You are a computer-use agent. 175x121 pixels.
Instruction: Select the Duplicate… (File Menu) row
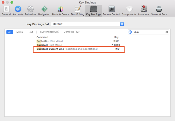coord(87,41)
